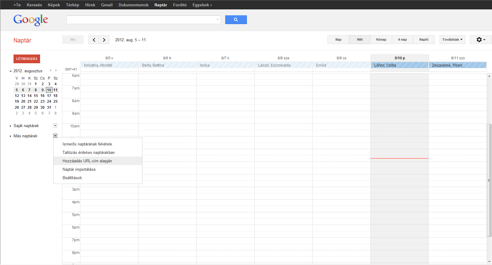Open Keresés link
492x265 pixels.
click(34, 5)
